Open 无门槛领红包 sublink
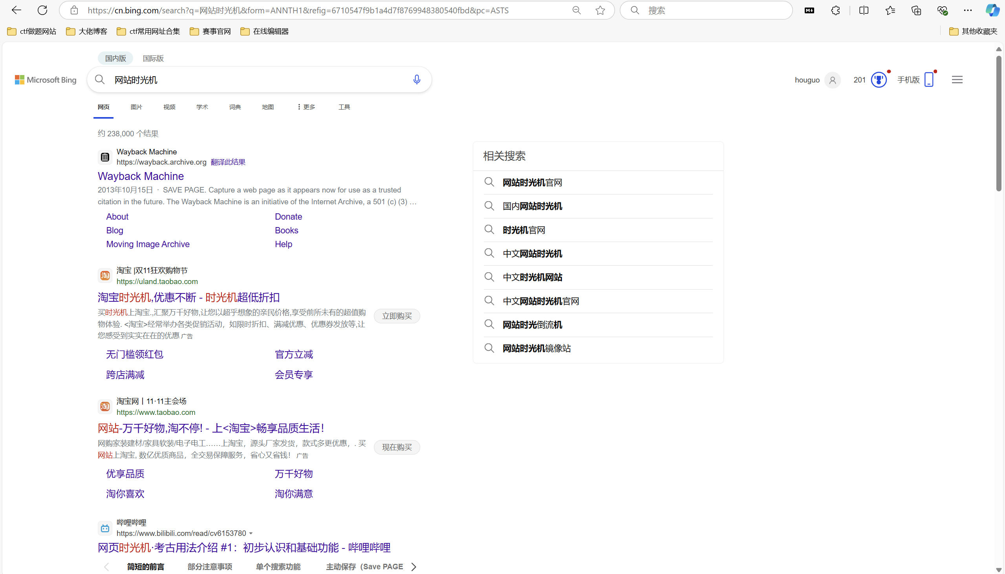 tap(134, 354)
